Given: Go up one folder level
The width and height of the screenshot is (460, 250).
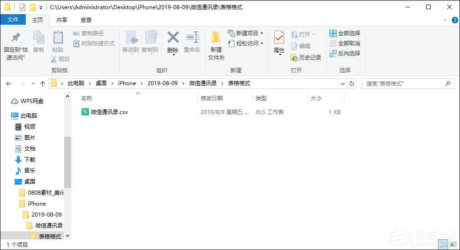Looking at the screenshot, I should coord(43,84).
